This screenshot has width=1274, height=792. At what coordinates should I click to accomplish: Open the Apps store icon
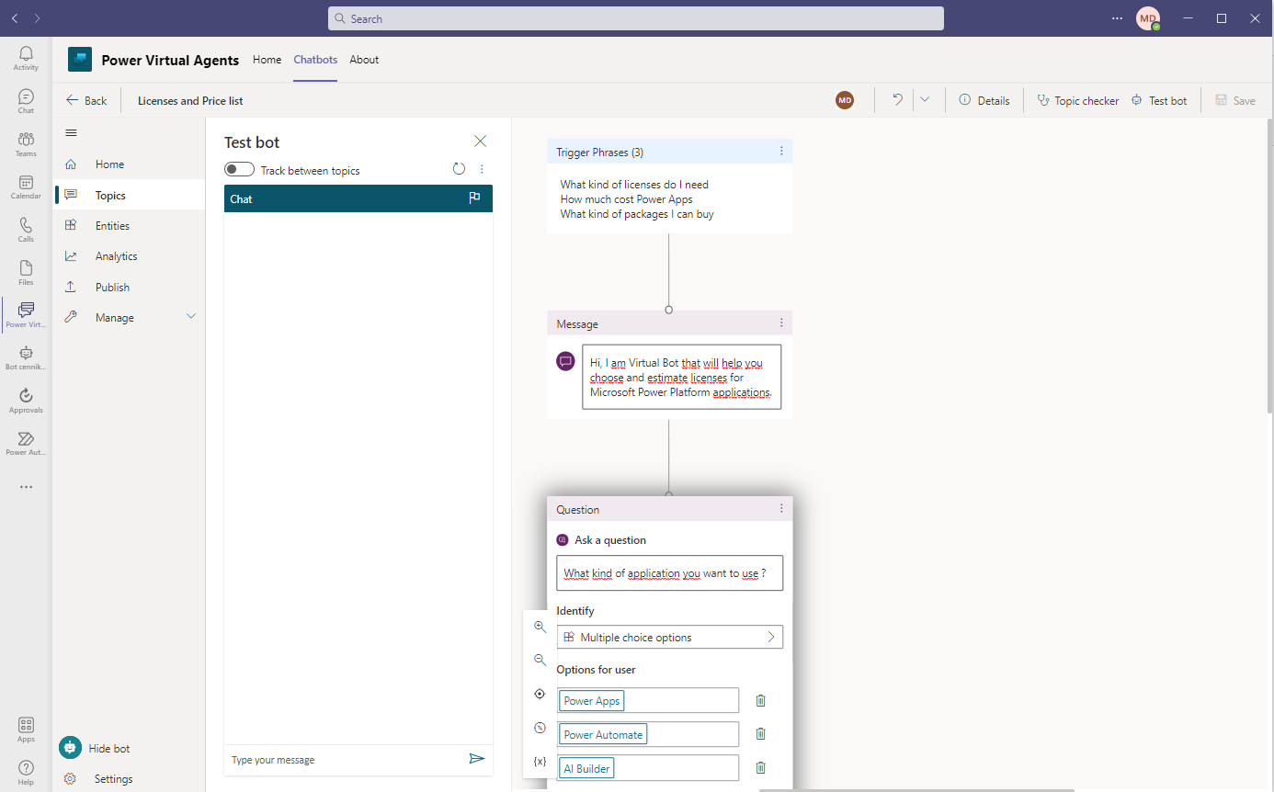pyautogui.click(x=26, y=730)
